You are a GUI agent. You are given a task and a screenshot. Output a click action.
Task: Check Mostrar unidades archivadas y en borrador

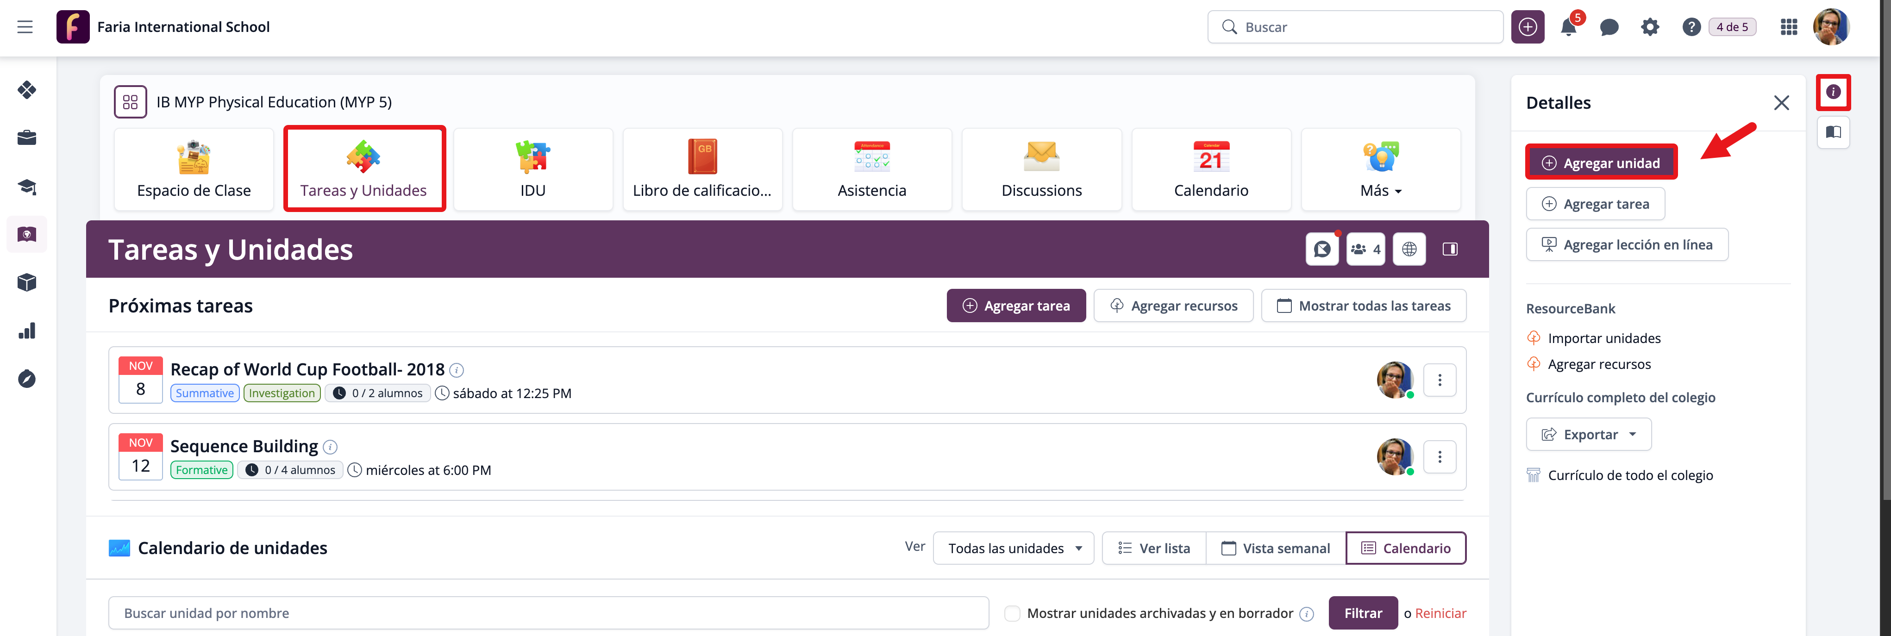pos(1012,613)
